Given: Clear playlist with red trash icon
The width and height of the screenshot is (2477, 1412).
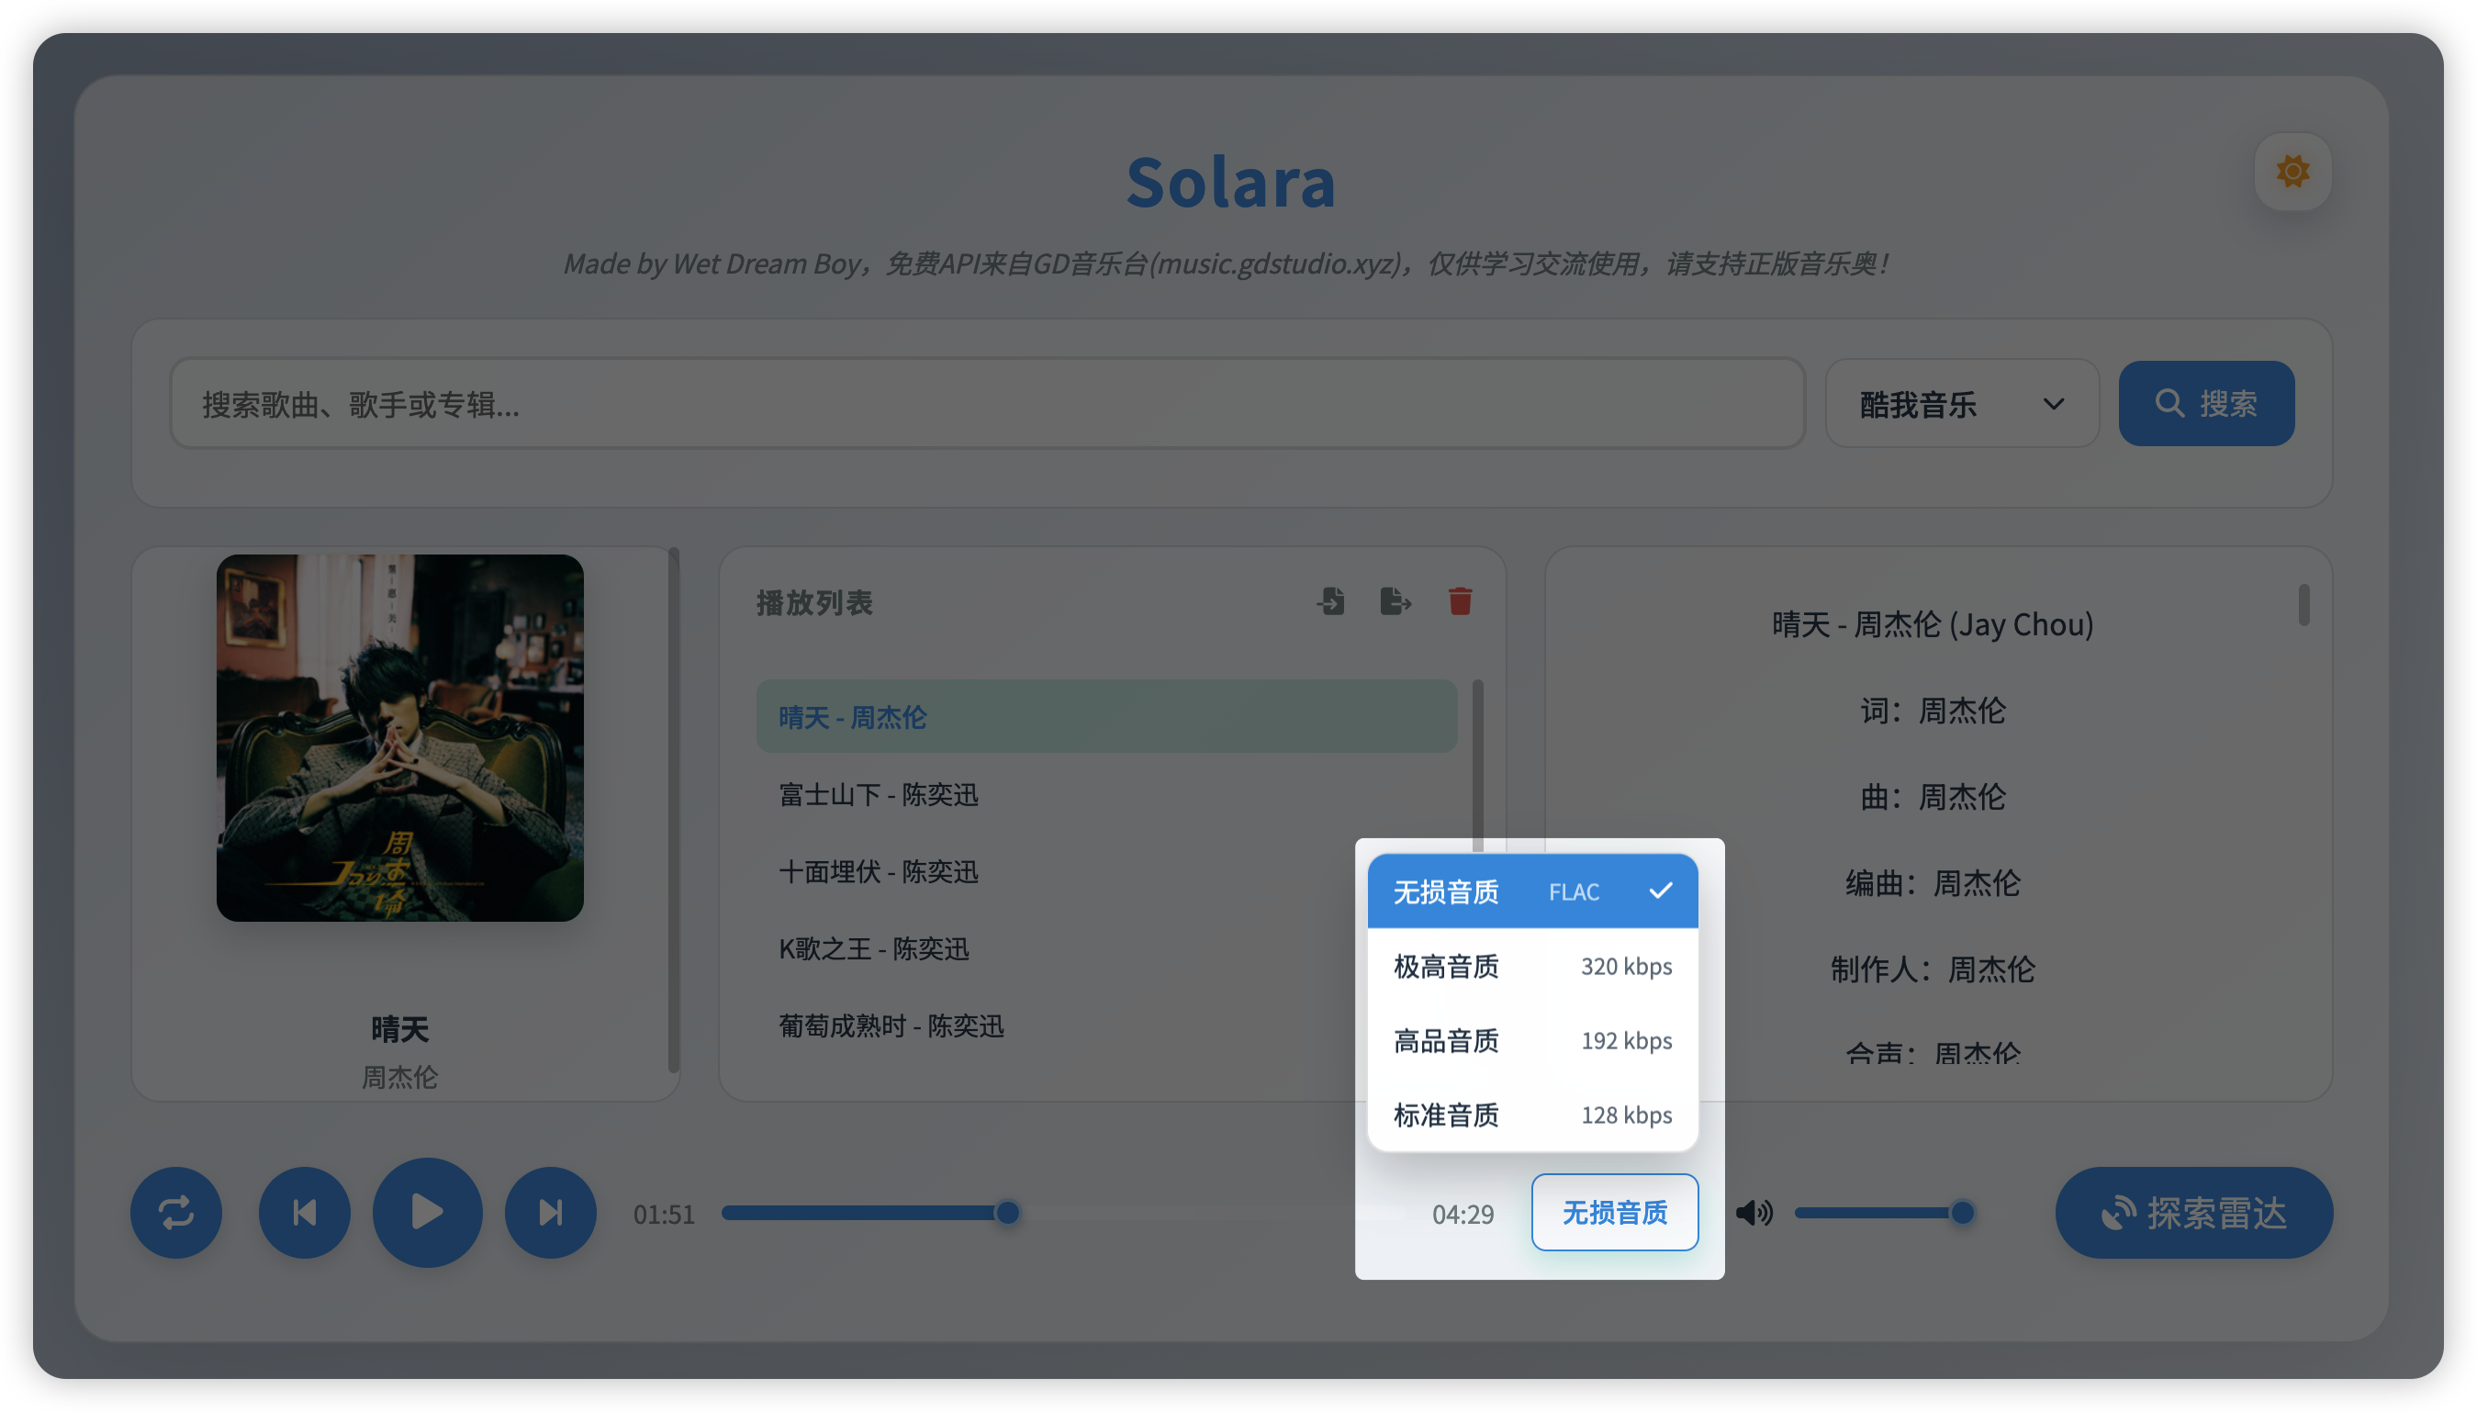Looking at the screenshot, I should (1460, 601).
